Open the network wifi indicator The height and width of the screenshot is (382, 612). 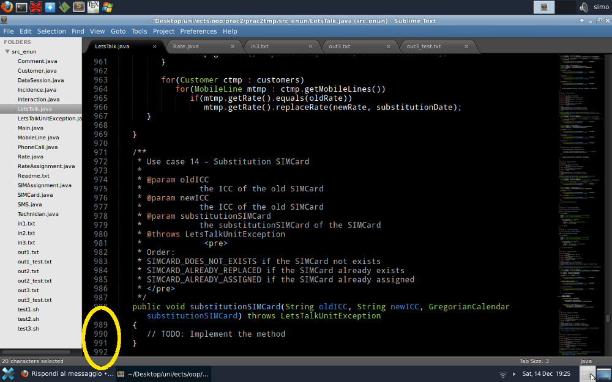coord(503,373)
